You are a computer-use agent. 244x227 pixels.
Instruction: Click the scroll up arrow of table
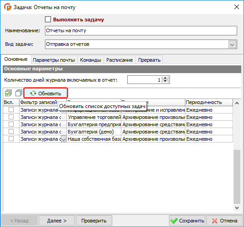pyautogui.click(x=237, y=103)
